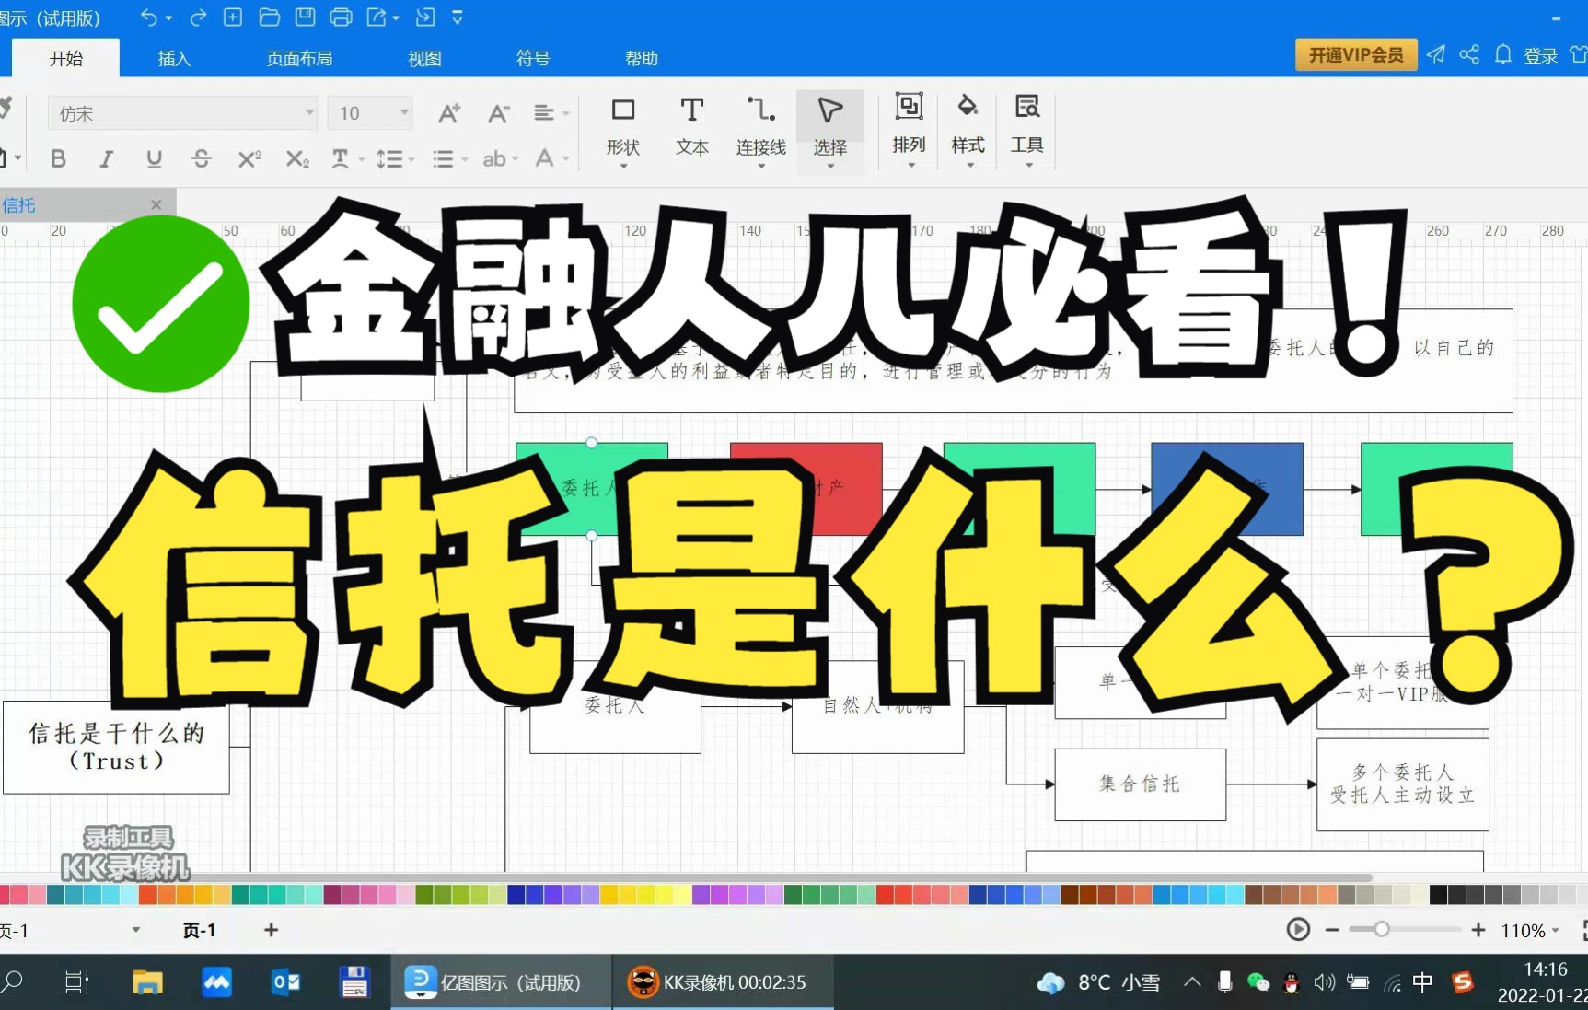1588x1010 pixels.
Task: Click the zoom slider handle
Action: [1381, 930]
